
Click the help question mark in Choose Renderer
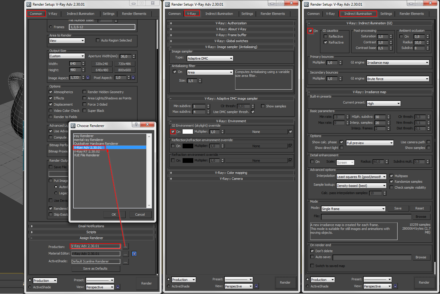[136, 125]
